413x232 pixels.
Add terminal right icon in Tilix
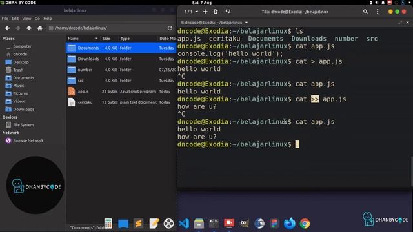[216, 12]
